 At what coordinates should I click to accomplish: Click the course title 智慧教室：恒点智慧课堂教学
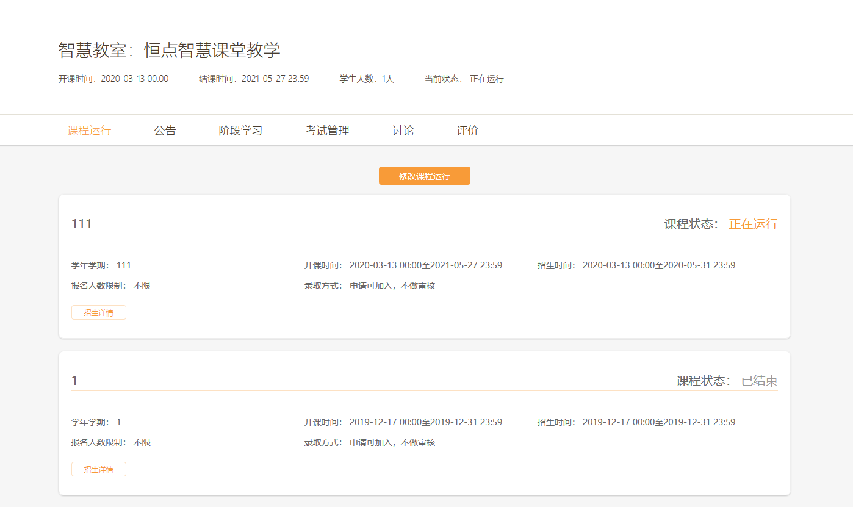pos(169,50)
